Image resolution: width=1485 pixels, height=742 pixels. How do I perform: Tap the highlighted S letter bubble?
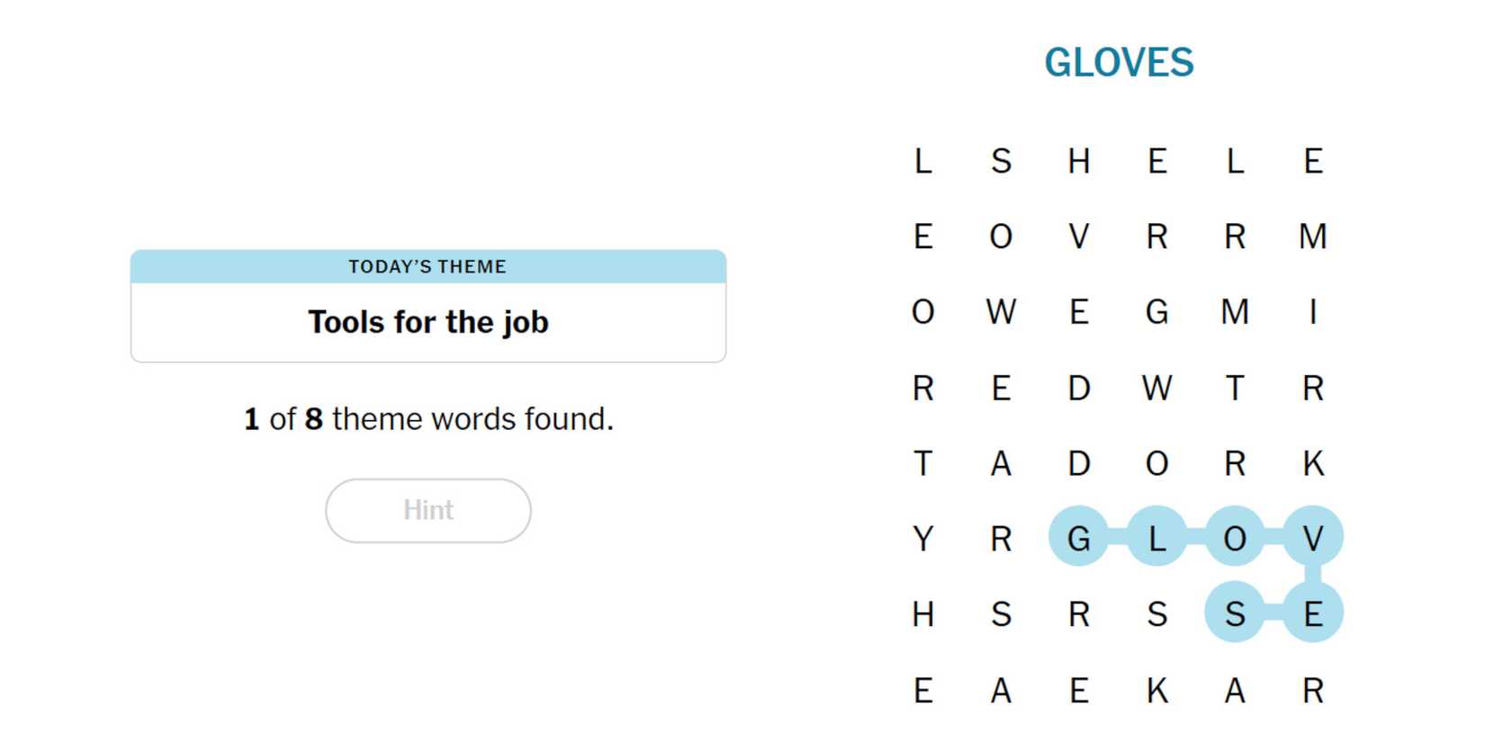(1235, 613)
